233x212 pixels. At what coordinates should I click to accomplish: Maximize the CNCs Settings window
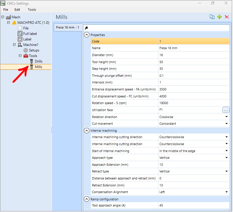click(x=213, y=3)
